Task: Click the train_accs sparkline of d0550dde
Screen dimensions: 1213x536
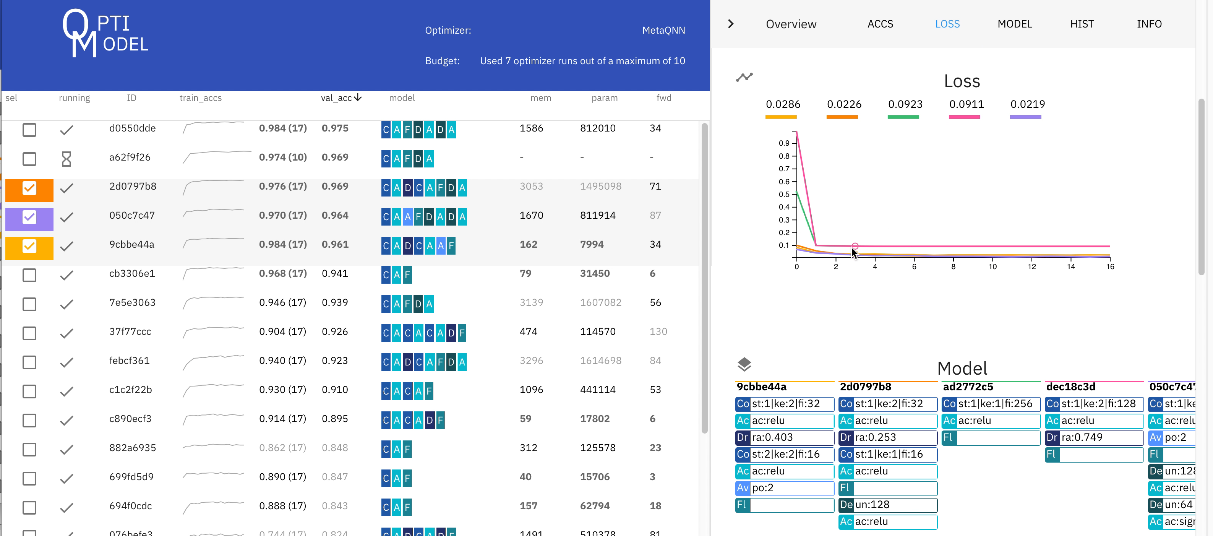Action: 213,128
